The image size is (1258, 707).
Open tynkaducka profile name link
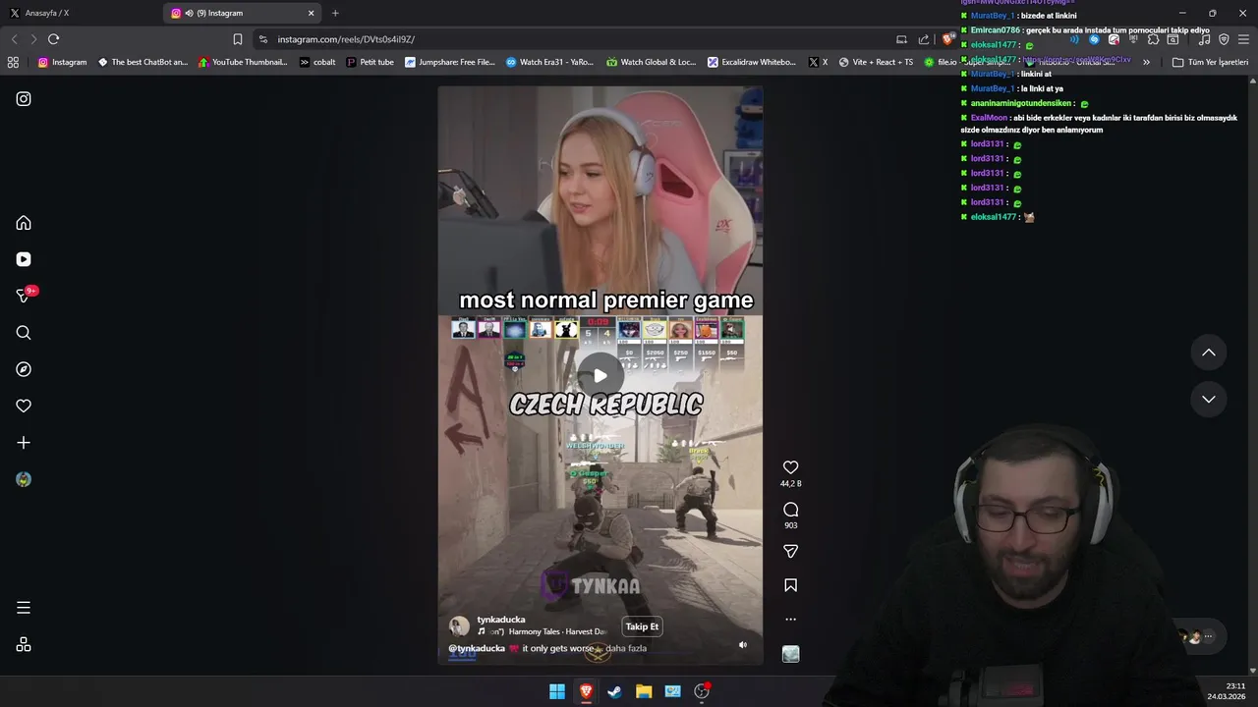click(x=501, y=620)
